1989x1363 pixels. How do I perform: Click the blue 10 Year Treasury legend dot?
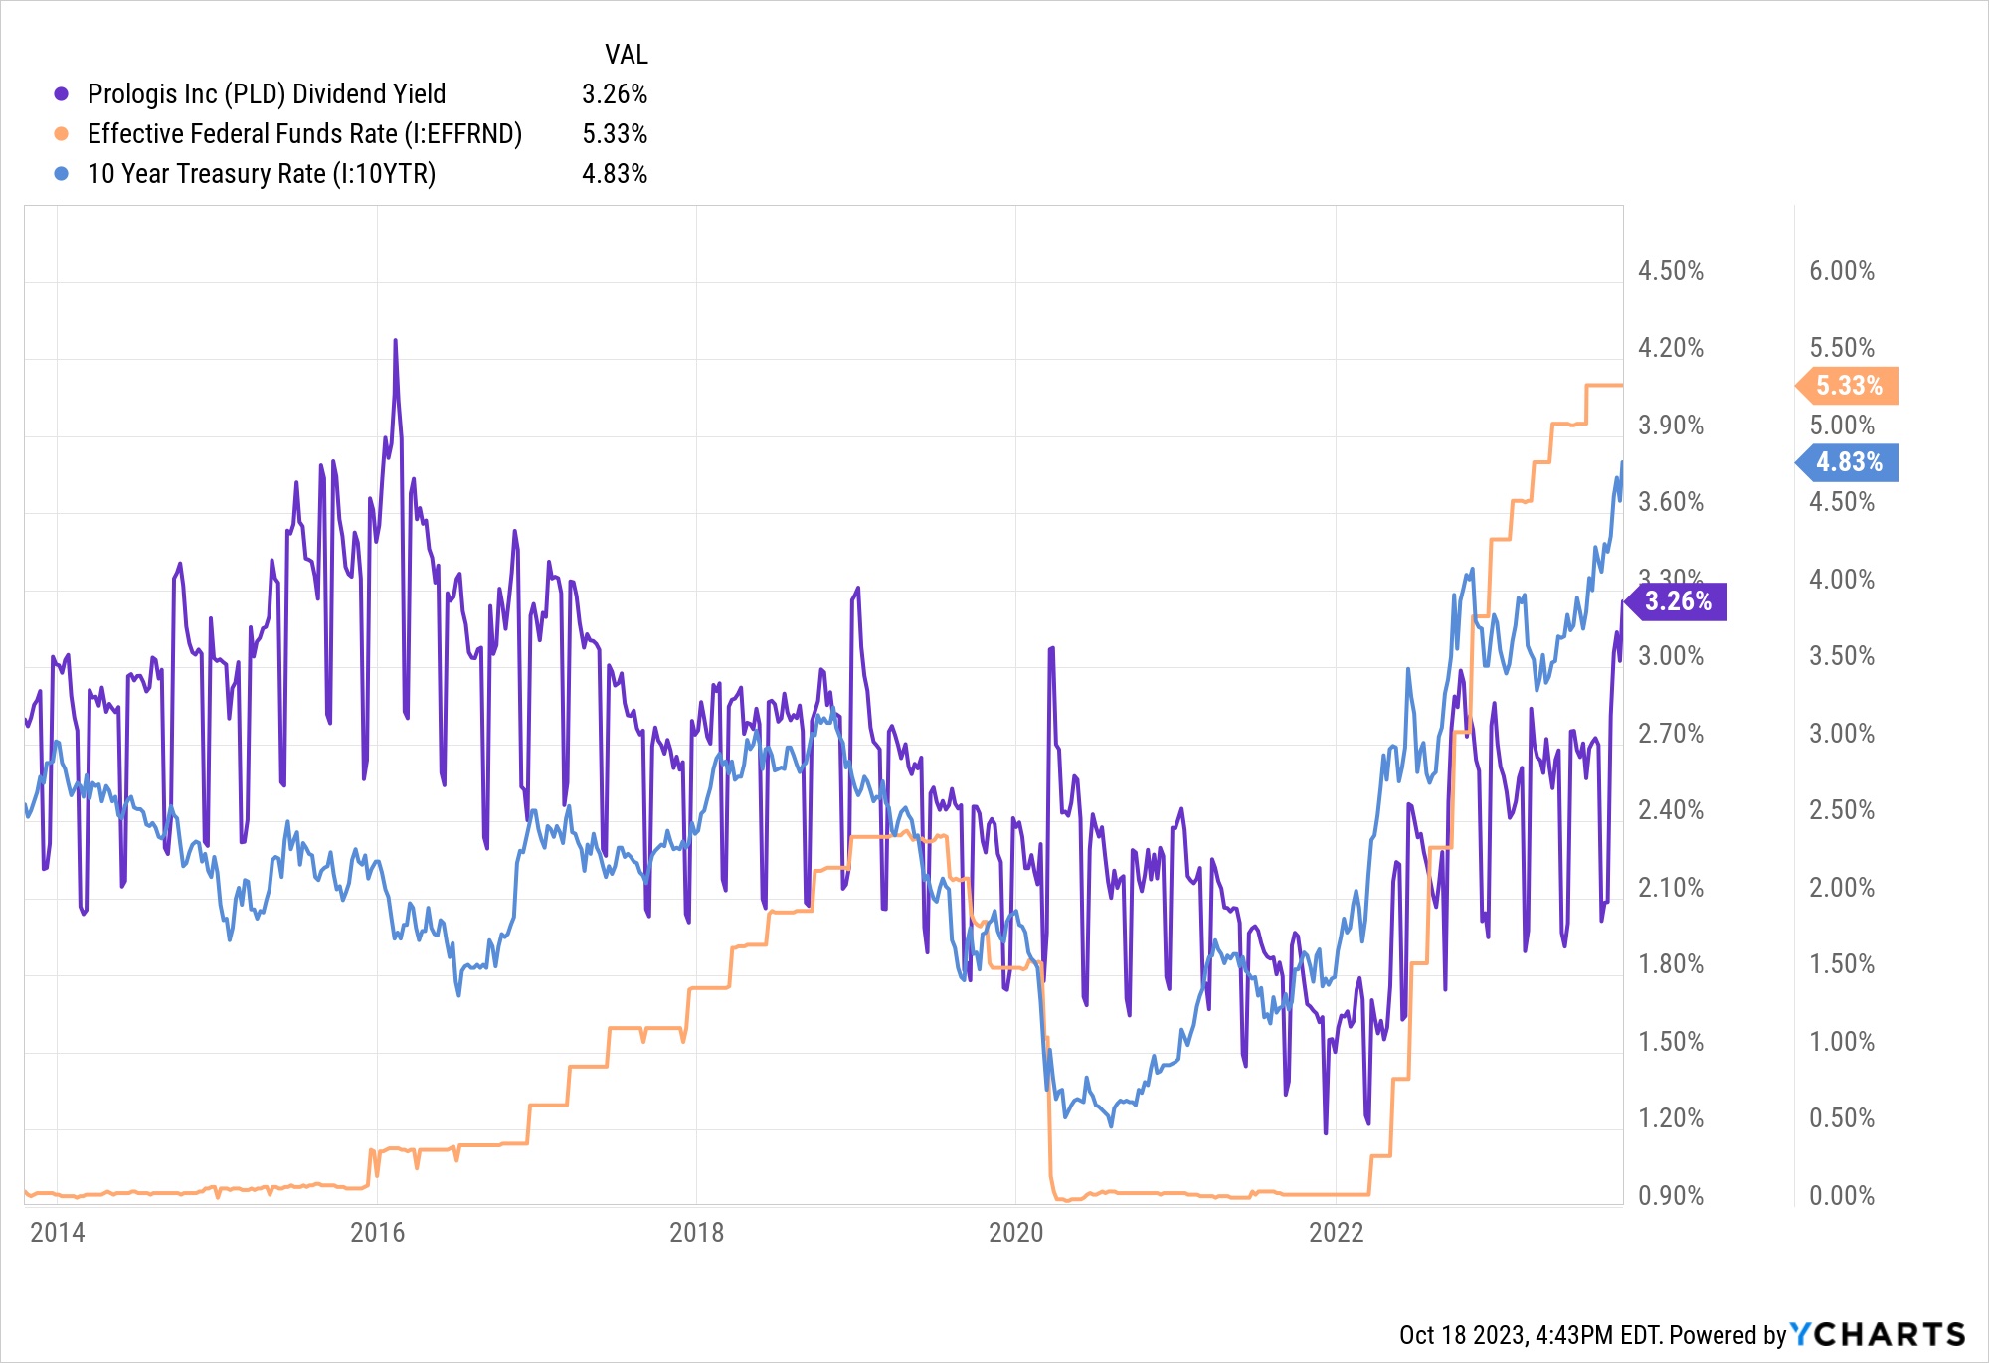(x=62, y=174)
